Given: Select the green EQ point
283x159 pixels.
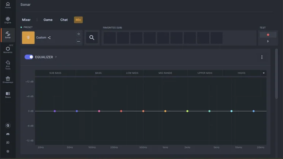Looking at the screenshot, I should 209,111.
